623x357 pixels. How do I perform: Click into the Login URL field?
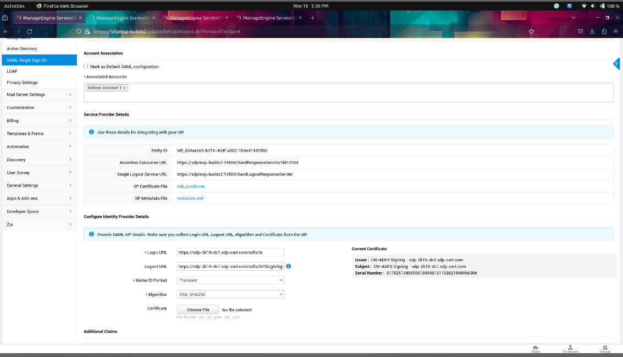pos(230,252)
